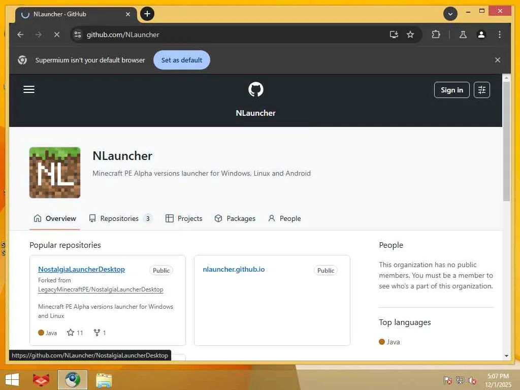The image size is (520, 390).
Task: Click the People sidebar heading
Action: 392,245
